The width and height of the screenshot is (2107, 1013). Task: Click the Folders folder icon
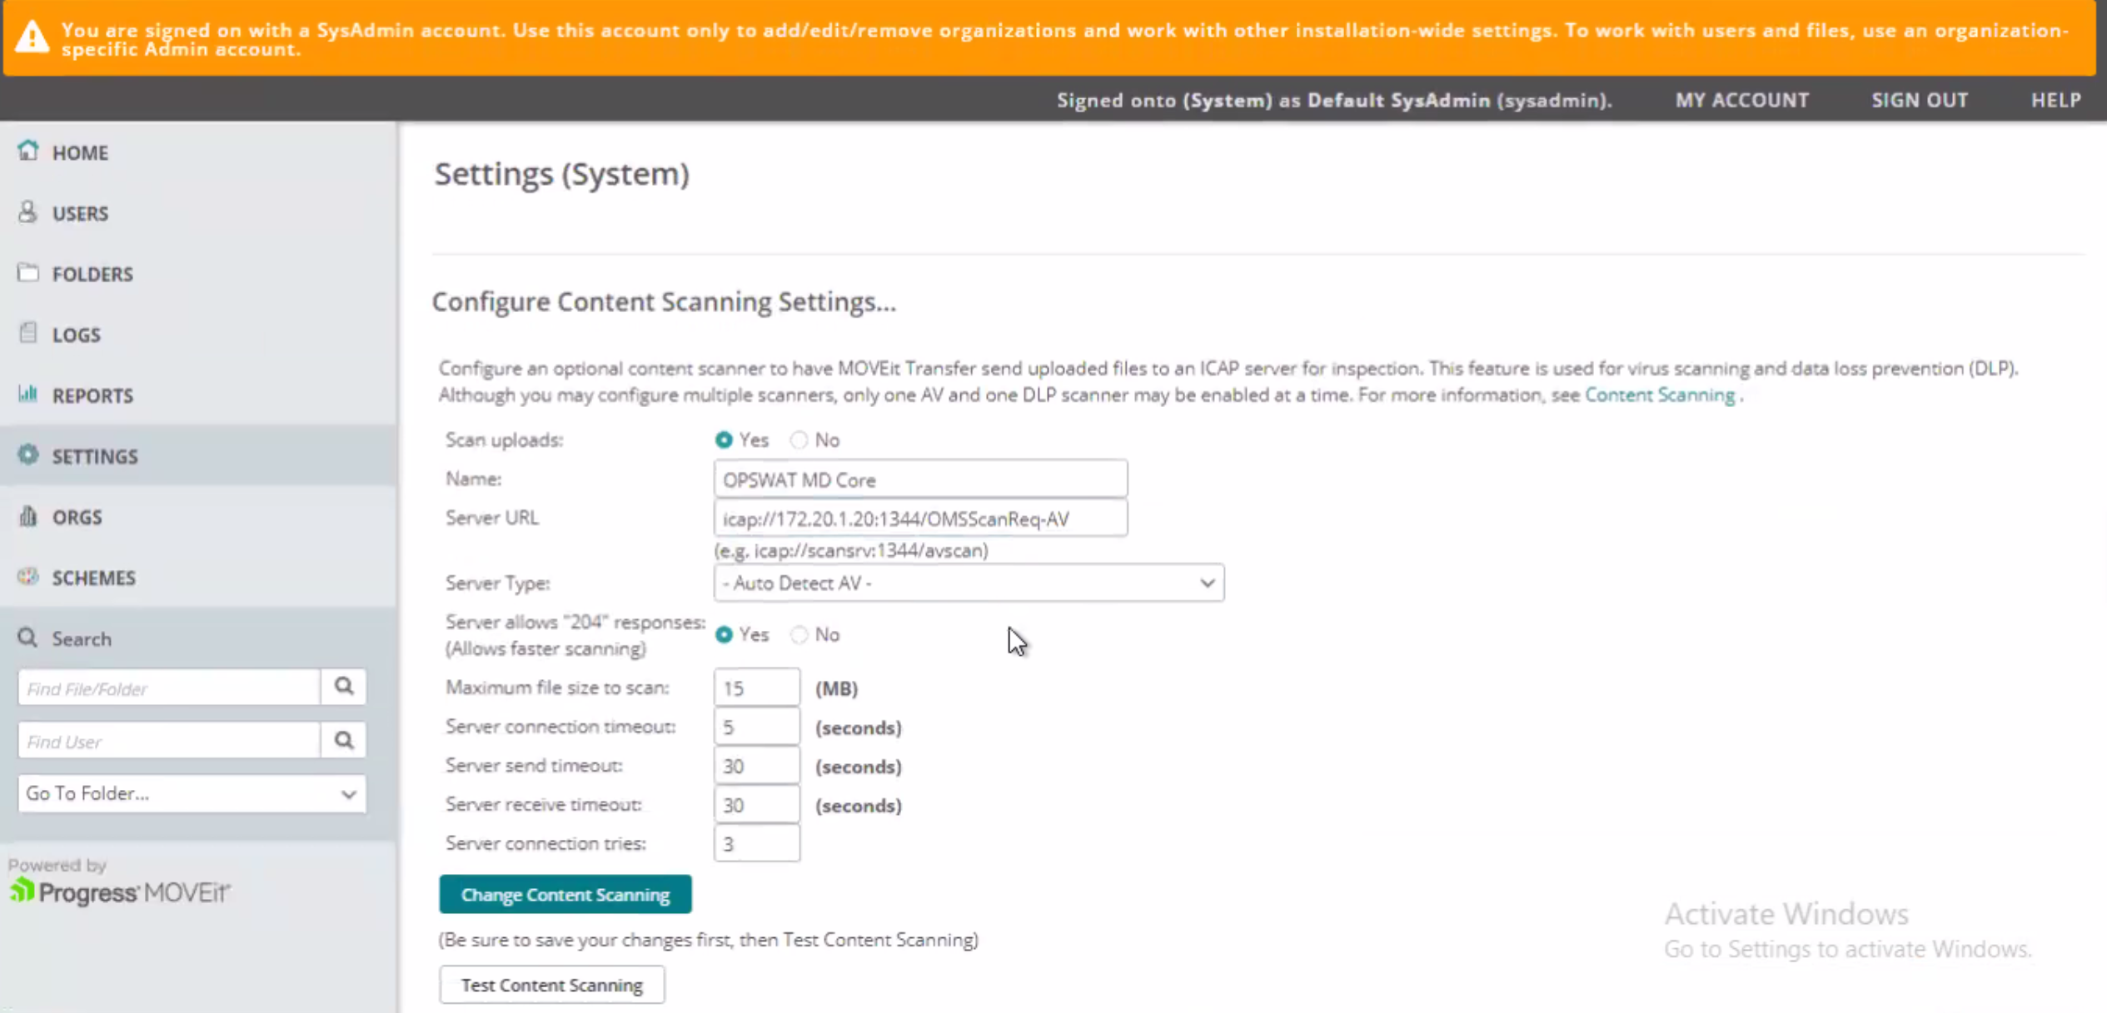tap(27, 272)
